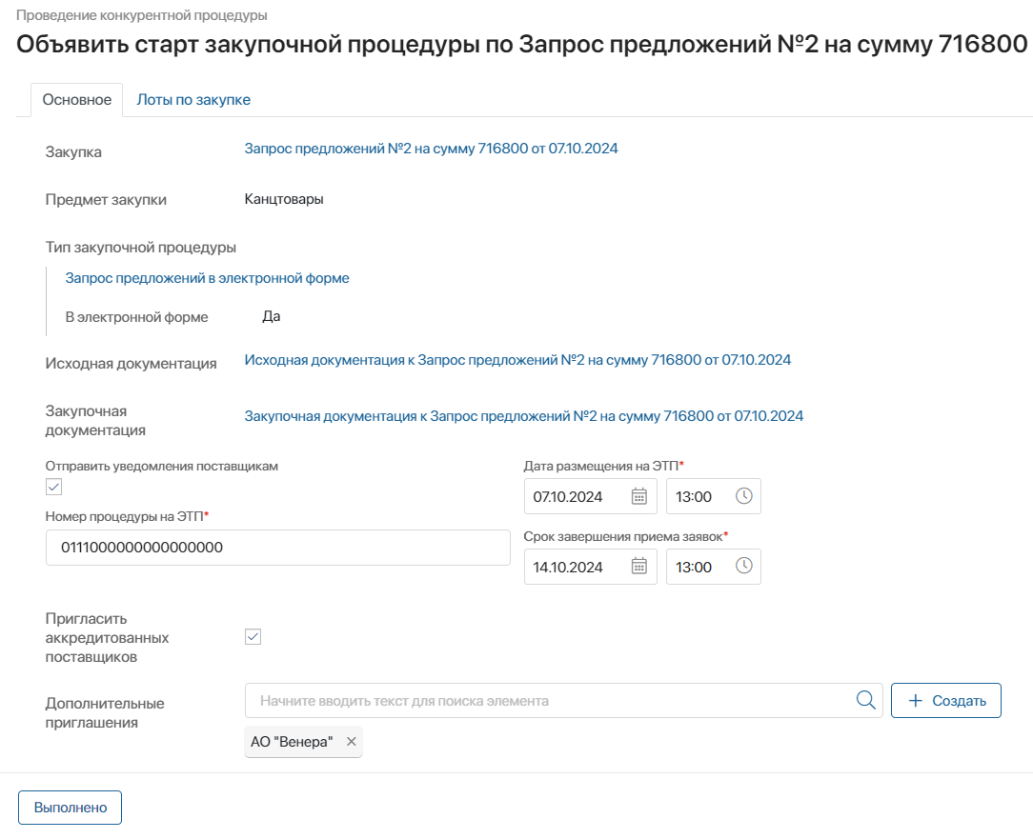Click the magnifier search icon in invitations field

pos(865,700)
